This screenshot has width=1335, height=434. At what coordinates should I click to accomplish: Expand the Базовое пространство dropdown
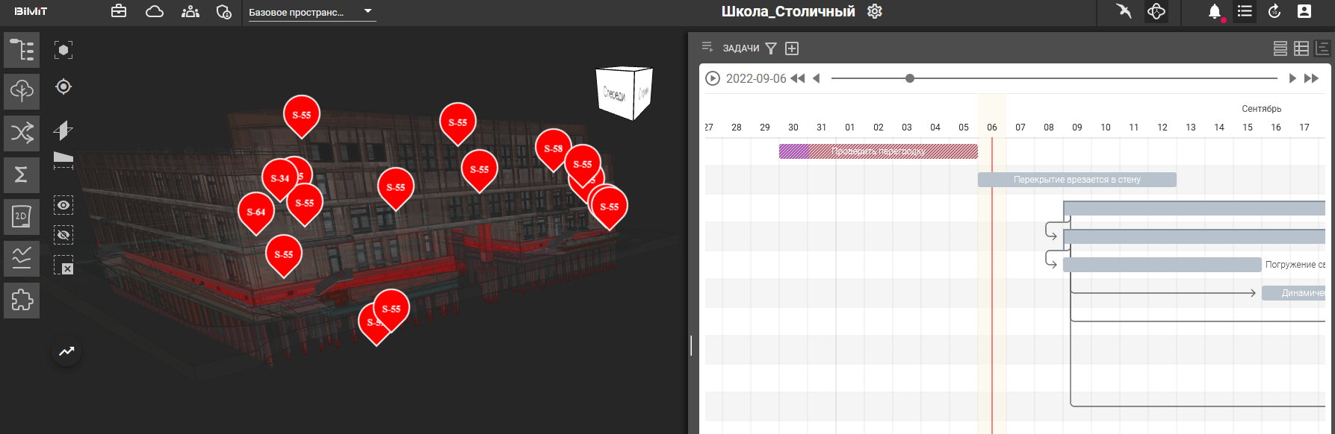[368, 12]
